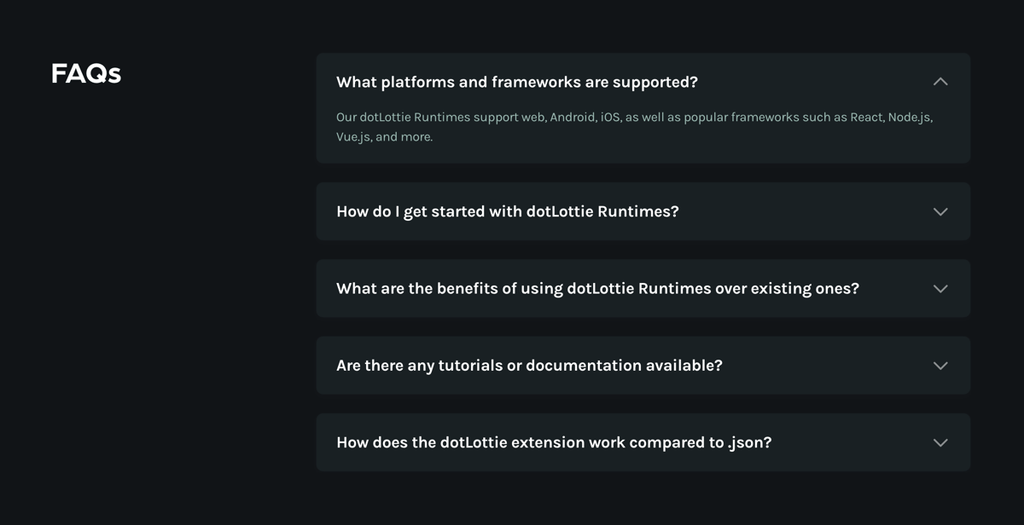Expand "Are there any tutorials or documentation available?"
This screenshot has height=525, width=1024.
(529, 365)
